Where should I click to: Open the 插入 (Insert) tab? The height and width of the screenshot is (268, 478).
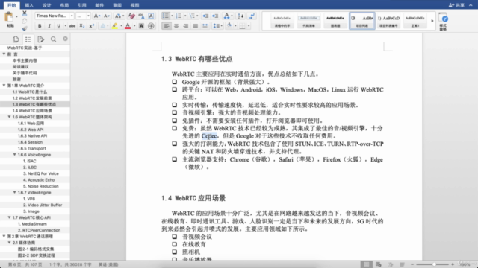click(29, 5)
